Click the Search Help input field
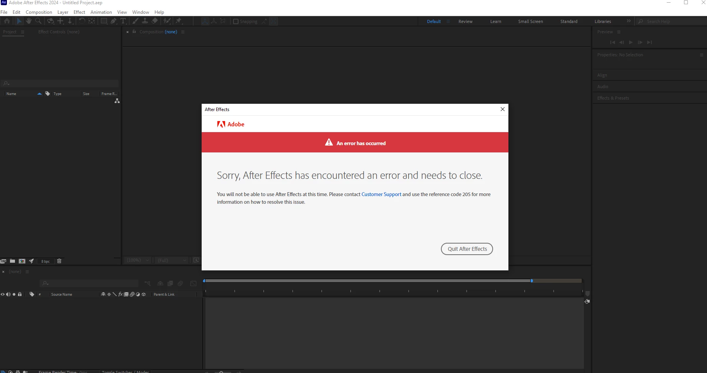 [672, 21]
